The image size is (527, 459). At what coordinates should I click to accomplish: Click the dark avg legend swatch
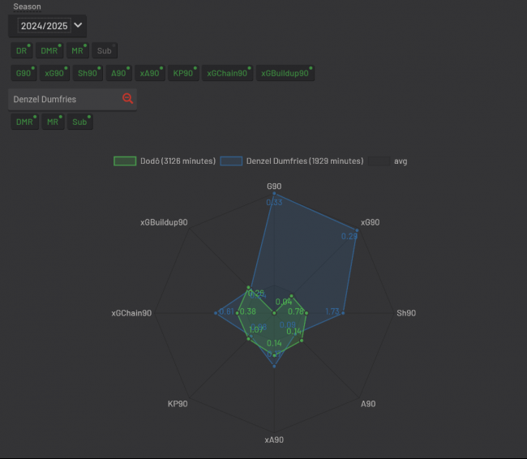tap(379, 161)
